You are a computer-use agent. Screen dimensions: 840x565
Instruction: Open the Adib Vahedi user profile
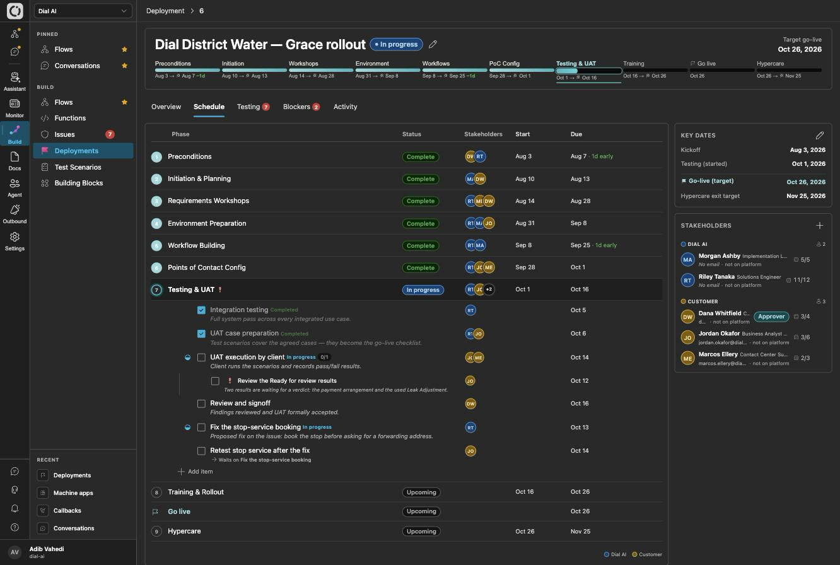[68, 552]
